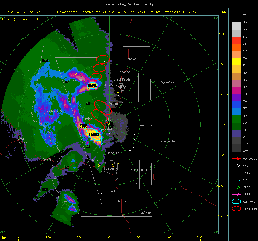This screenshot has height=241, width=258.
Task: Select the 12.1 storm top label
Action: tap(94, 134)
